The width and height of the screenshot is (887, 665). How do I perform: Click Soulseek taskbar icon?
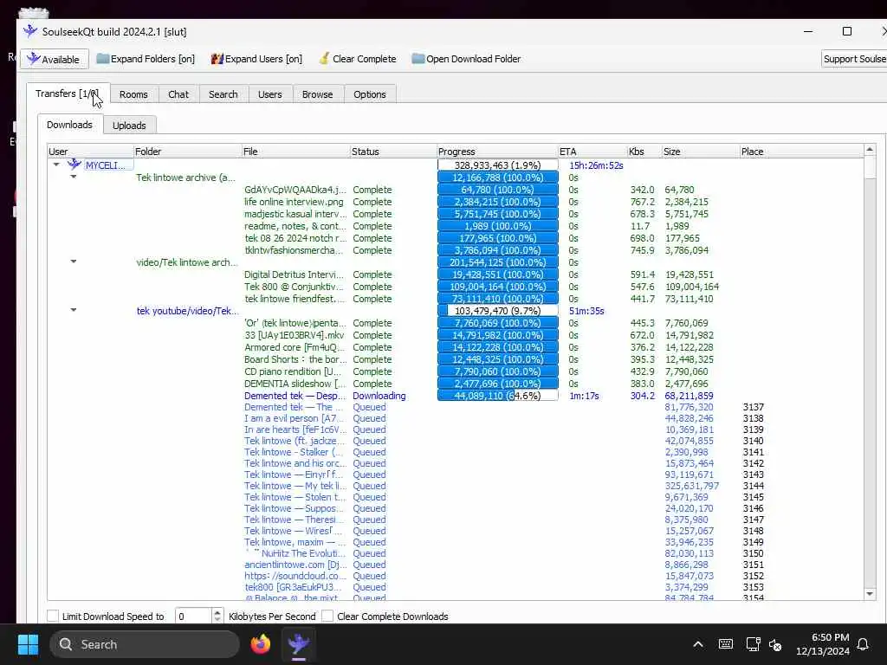pyautogui.click(x=298, y=644)
